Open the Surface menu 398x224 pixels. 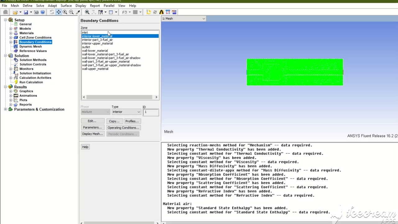66,6
